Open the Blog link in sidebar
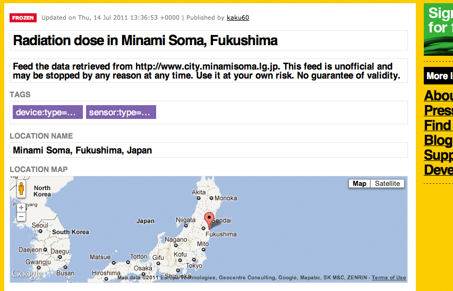Image resolution: width=453 pixels, height=291 pixels. (438, 140)
